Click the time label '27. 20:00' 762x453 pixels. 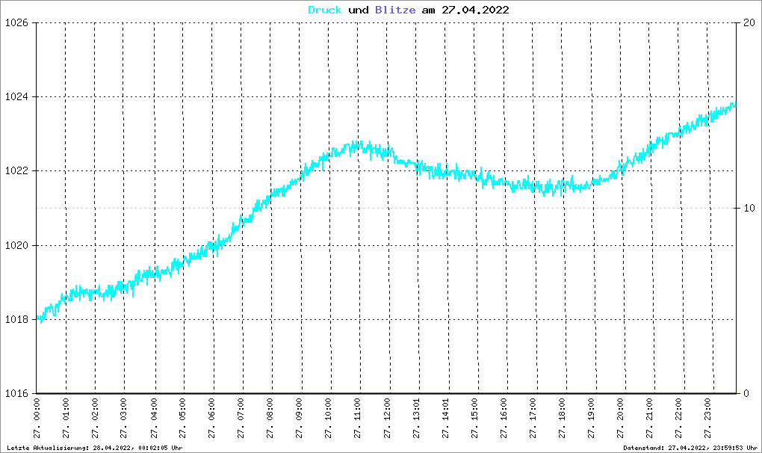621,419
